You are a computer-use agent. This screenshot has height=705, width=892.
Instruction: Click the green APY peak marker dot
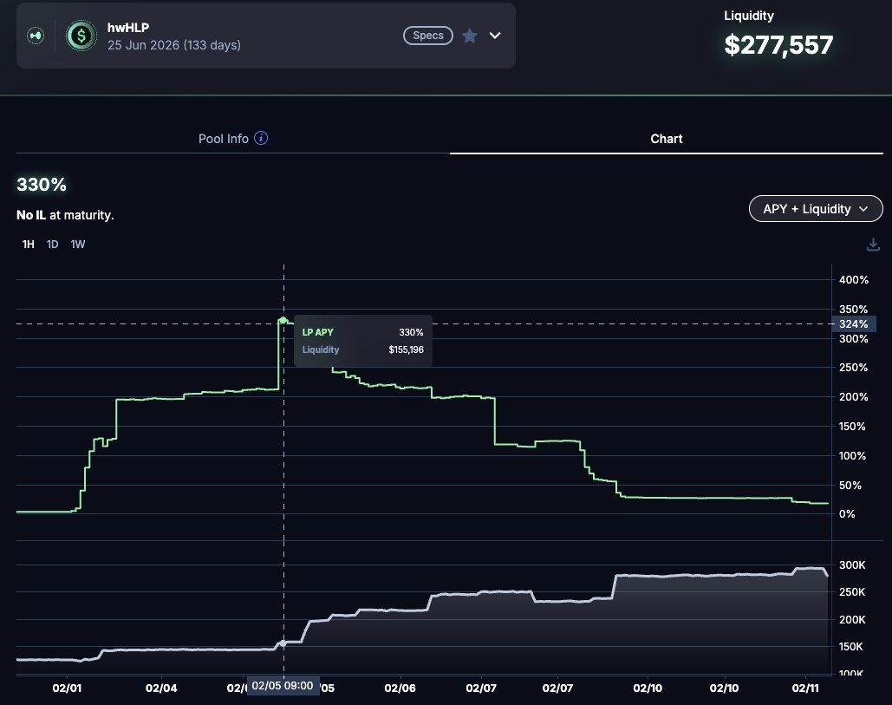point(283,320)
